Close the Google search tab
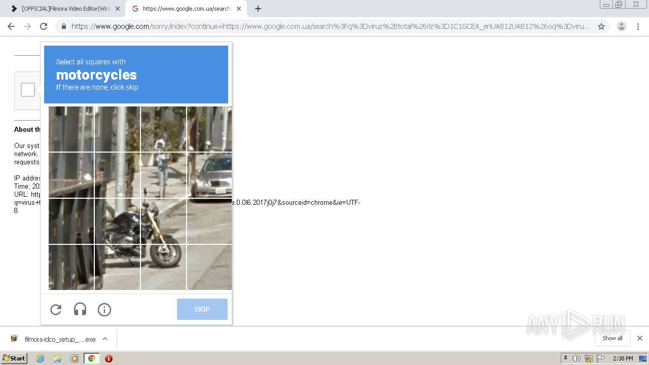 pyautogui.click(x=239, y=9)
